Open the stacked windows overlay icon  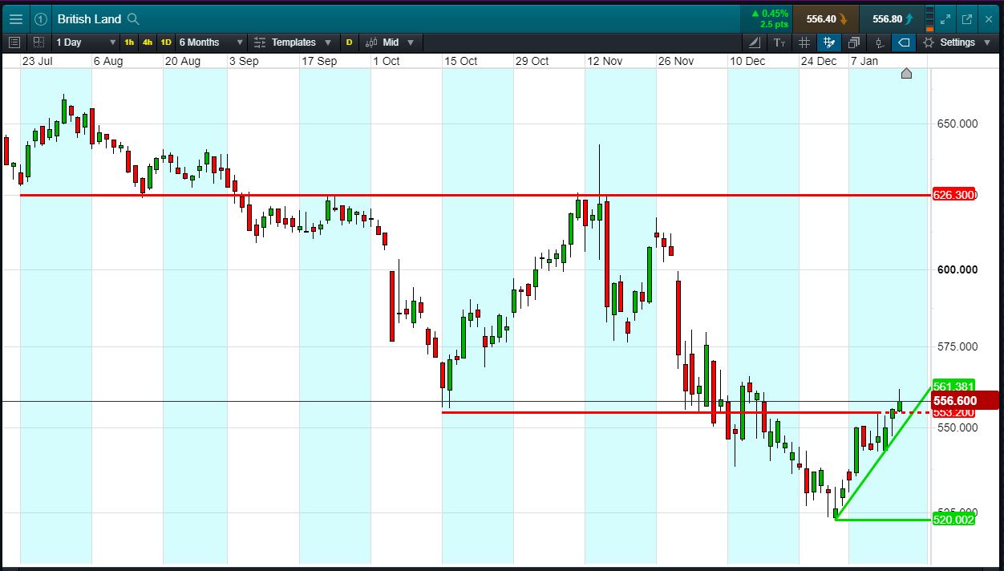coord(854,43)
